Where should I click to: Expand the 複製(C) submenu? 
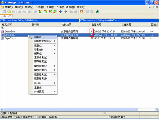(x=55, y=45)
